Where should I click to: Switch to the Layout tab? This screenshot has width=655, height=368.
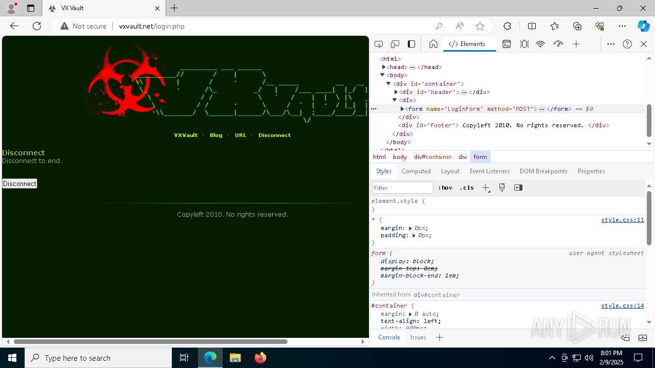tap(450, 171)
